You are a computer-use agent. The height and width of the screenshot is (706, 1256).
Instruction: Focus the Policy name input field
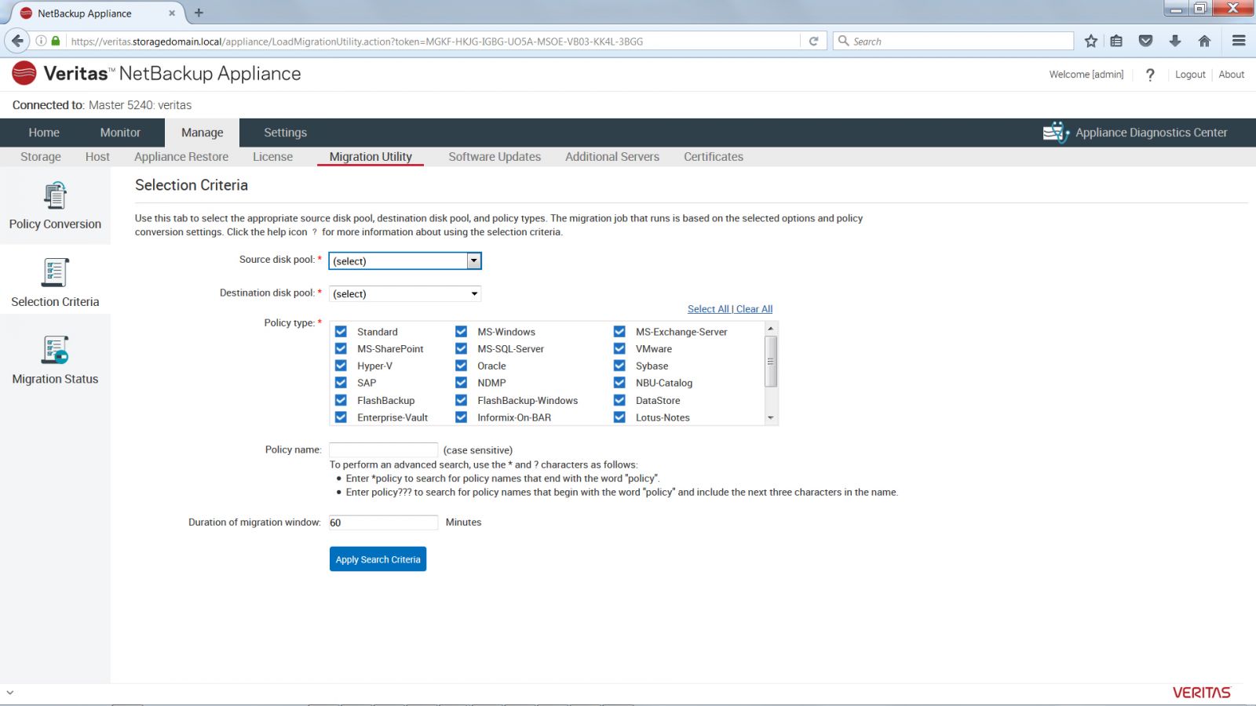(x=383, y=449)
